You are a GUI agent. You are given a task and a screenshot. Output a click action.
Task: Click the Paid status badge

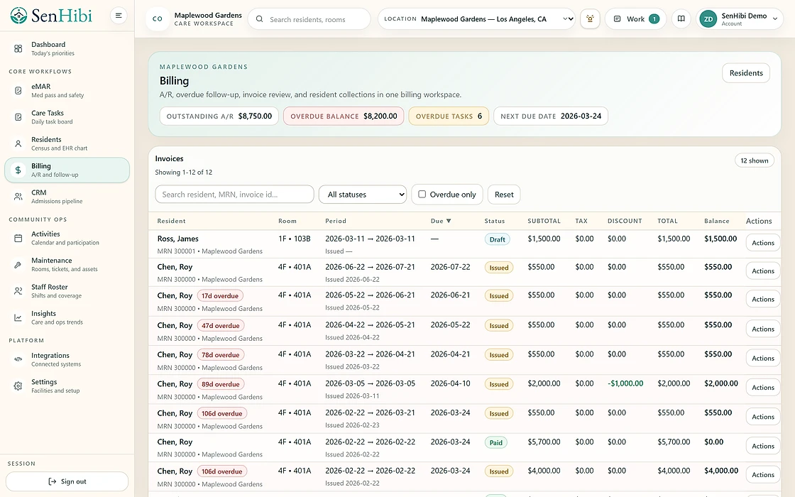coord(496,443)
